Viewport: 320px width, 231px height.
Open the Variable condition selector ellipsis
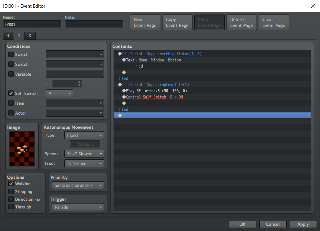pos(100,74)
